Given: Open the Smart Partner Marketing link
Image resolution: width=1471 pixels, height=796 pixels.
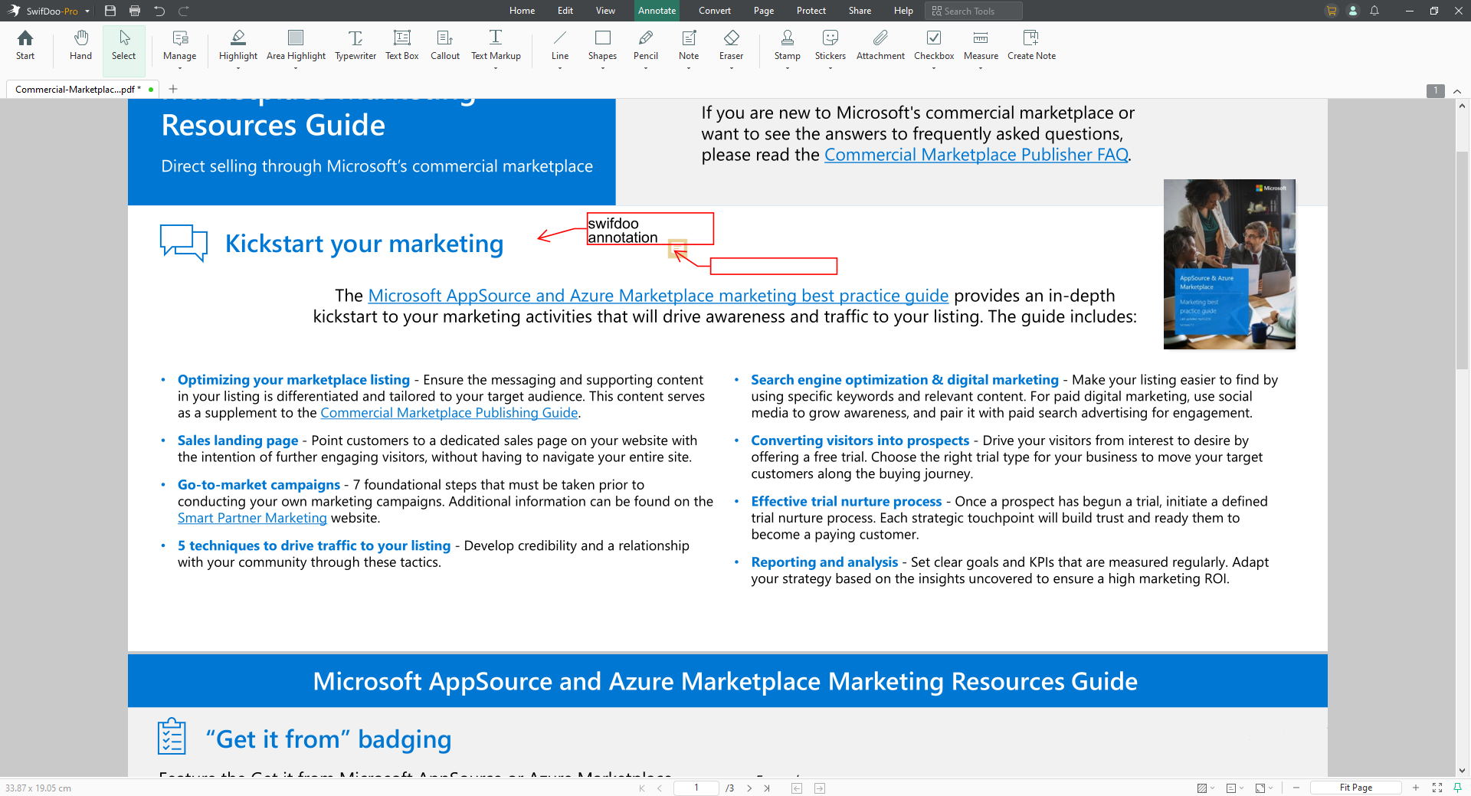Looking at the screenshot, I should click(x=252, y=518).
